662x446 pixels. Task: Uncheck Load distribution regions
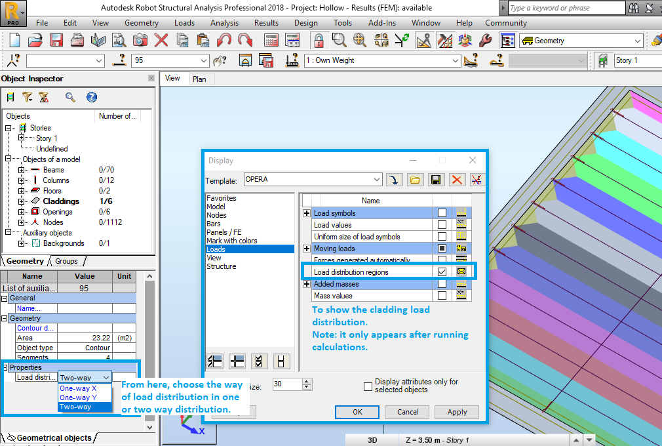pos(442,272)
